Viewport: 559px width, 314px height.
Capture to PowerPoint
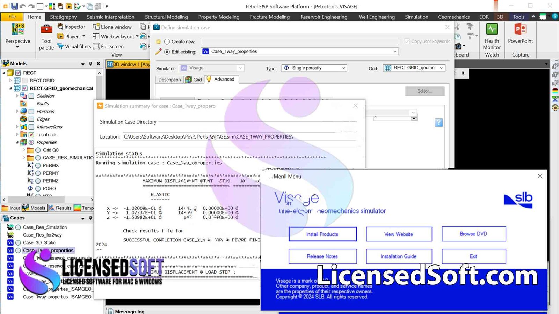click(521, 34)
